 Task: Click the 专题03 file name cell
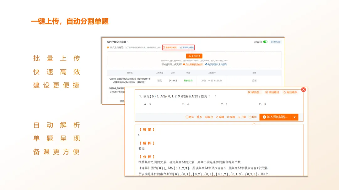[x=130, y=81]
